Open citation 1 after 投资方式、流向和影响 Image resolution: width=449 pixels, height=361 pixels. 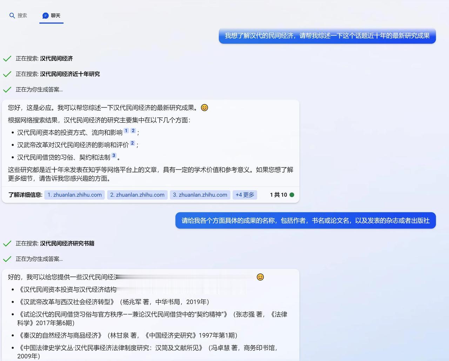(x=126, y=131)
